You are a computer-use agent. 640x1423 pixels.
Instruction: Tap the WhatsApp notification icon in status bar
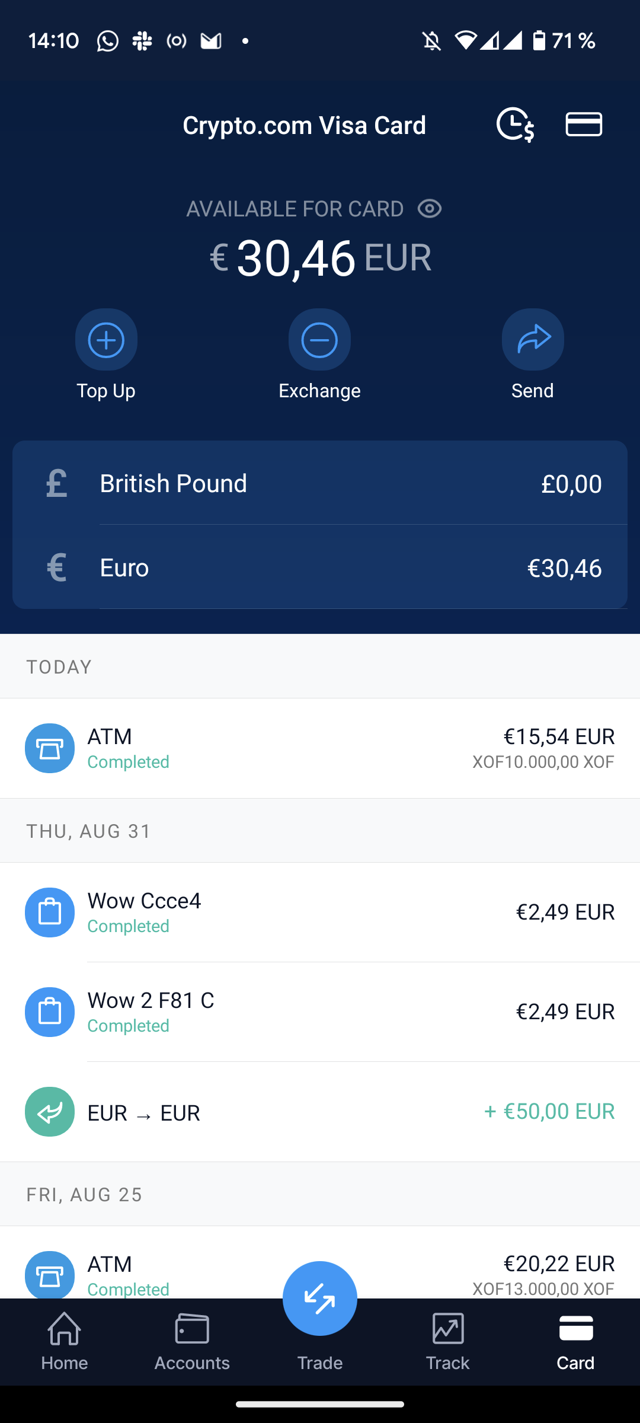point(108,41)
